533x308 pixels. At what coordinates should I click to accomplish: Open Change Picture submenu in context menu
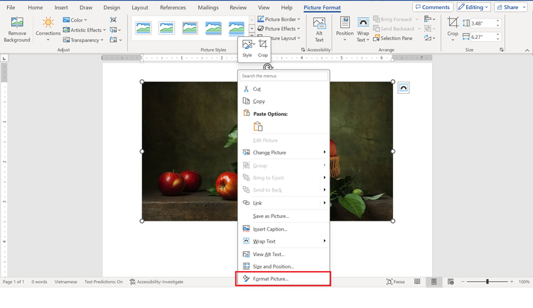click(x=284, y=153)
